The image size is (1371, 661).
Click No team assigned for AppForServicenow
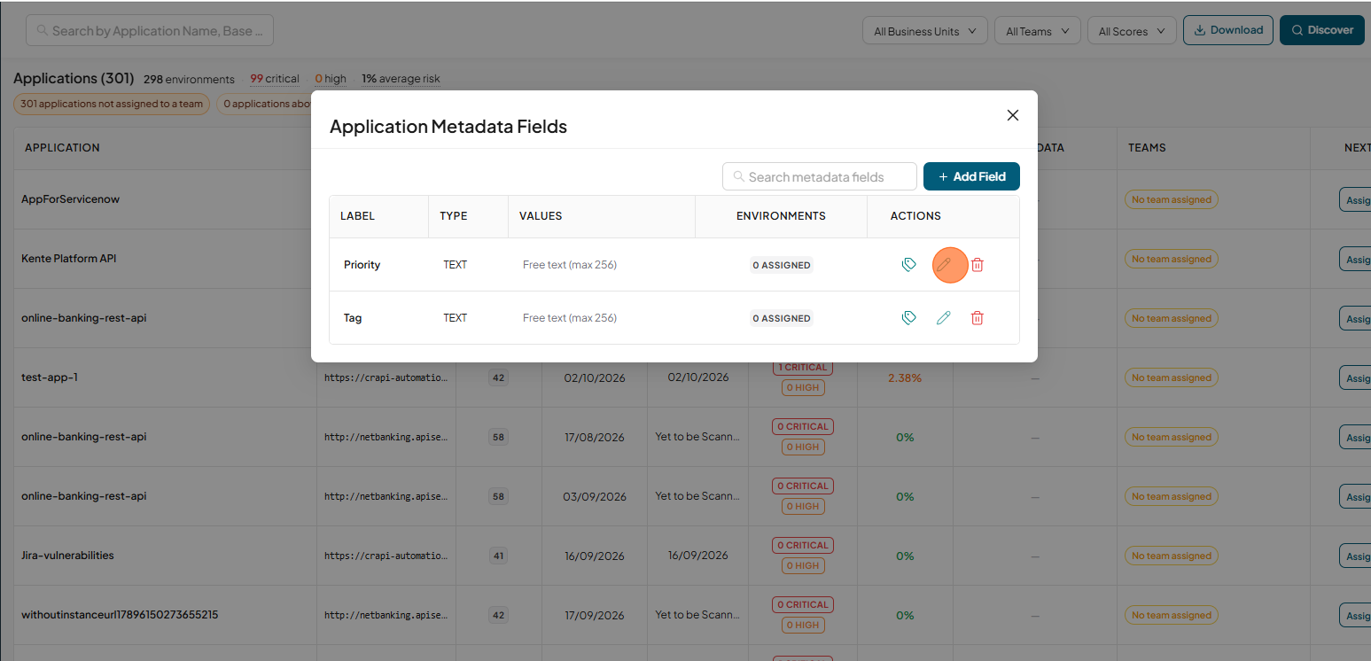pyautogui.click(x=1171, y=199)
